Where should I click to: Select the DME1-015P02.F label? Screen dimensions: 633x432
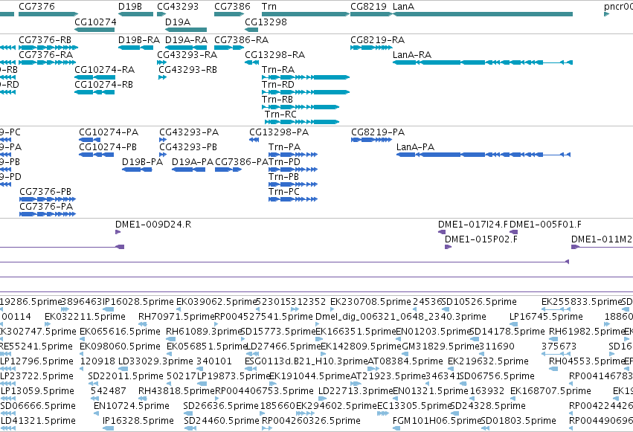[x=481, y=239]
